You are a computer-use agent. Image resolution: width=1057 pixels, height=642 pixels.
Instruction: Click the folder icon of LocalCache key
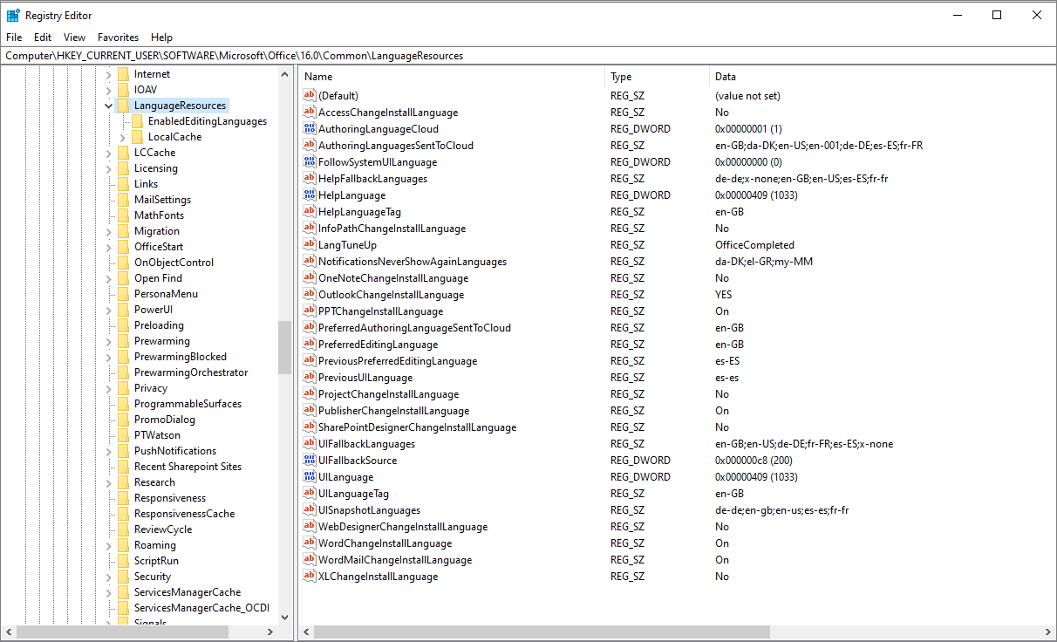[x=137, y=137]
